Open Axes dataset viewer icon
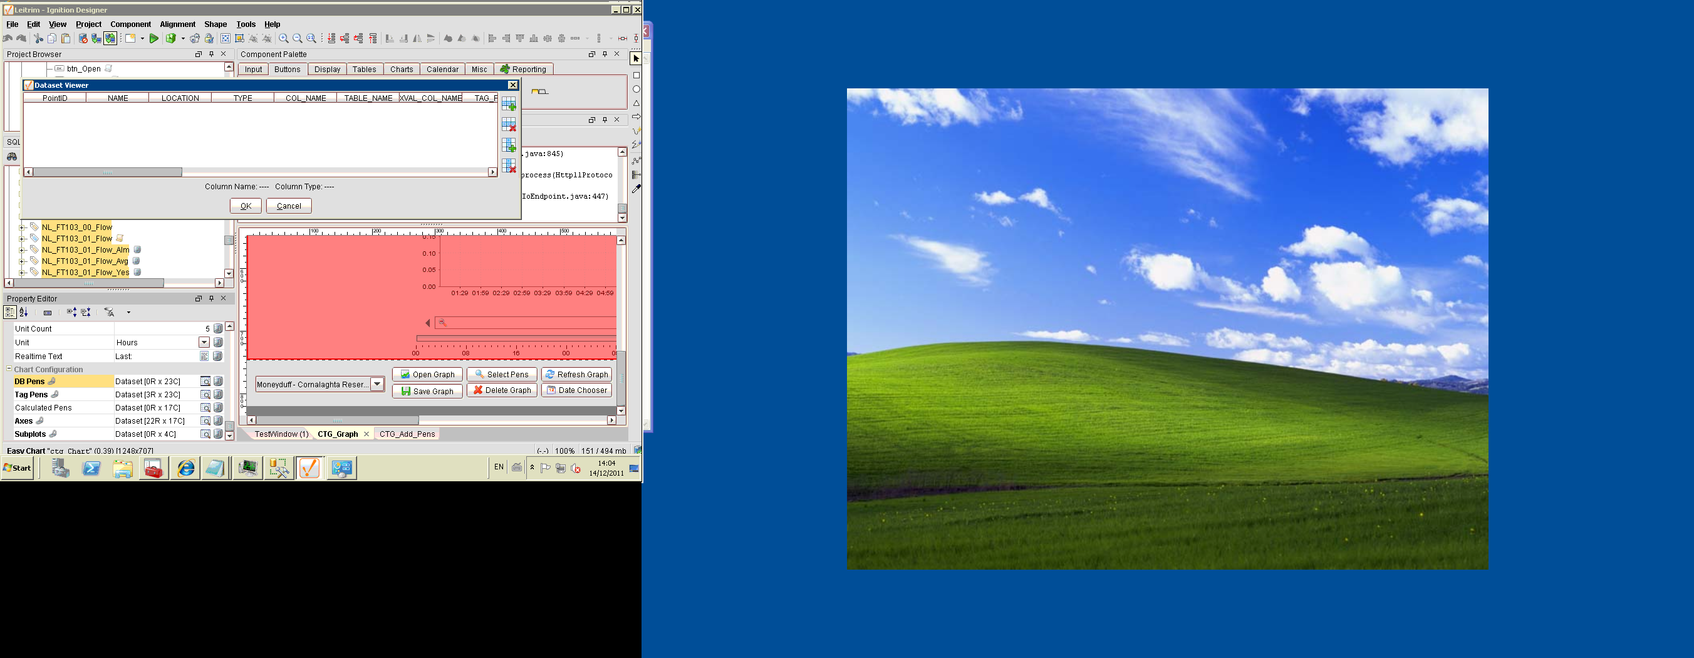The width and height of the screenshot is (1694, 658). 205,421
